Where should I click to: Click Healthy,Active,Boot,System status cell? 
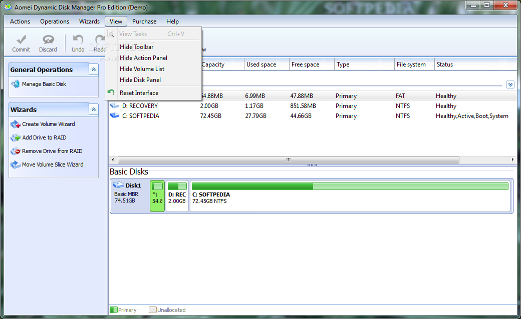(472, 115)
